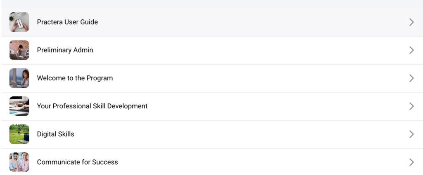Click the Preliminary Admin thumbnail image
Viewport: 423px width, 175px height.
(19, 50)
